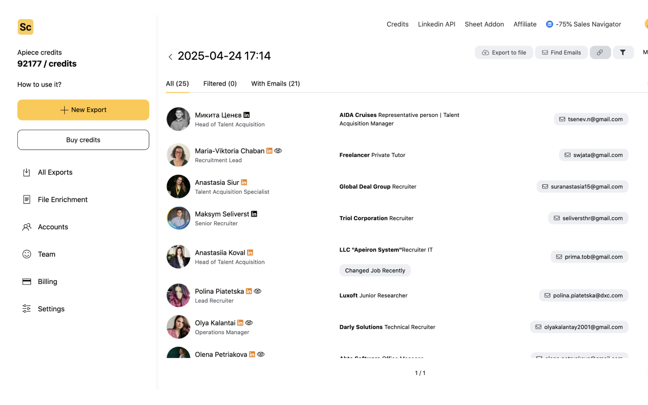This screenshot has height=405, width=648.
Task: Click the copy link icon button
Action: 600,53
